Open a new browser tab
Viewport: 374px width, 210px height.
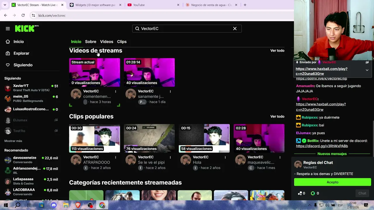tap(245, 5)
